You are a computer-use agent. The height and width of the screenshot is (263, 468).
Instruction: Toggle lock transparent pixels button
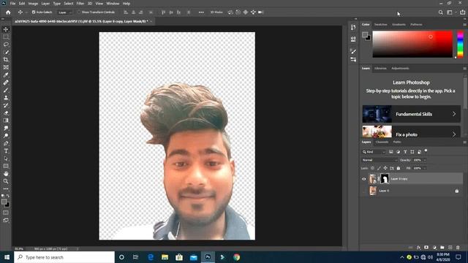372,168
